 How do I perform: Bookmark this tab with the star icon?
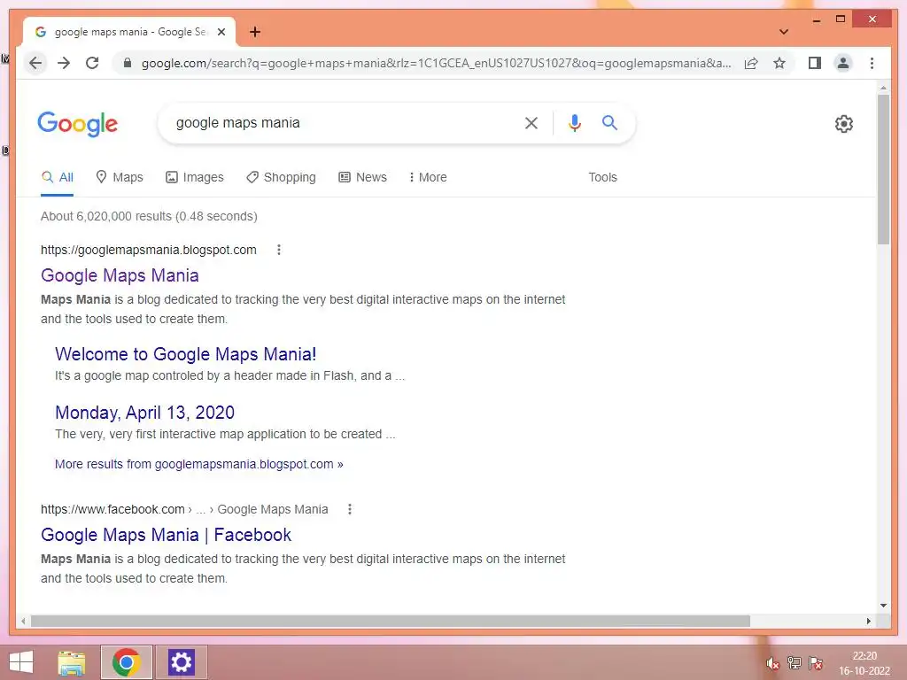779,63
